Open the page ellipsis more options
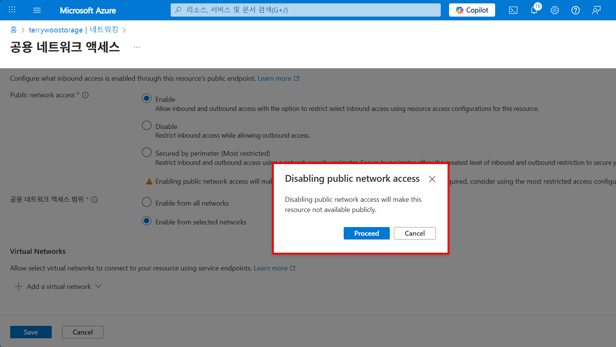616x347 pixels. (137, 47)
